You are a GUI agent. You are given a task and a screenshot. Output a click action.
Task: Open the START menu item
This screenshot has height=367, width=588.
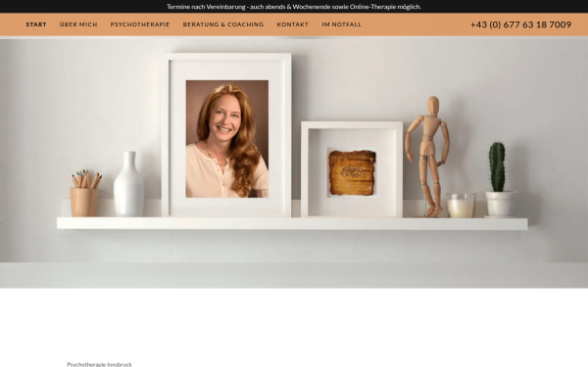tap(36, 24)
